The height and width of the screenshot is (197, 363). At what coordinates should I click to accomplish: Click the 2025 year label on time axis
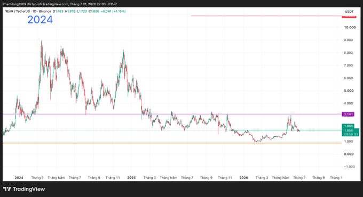pyautogui.click(x=131, y=178)
